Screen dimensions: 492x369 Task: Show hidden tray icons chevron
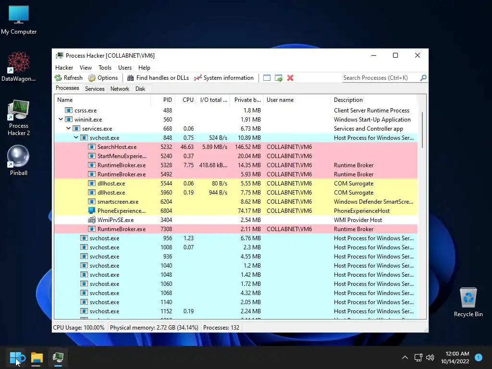(x=405, y=357)
